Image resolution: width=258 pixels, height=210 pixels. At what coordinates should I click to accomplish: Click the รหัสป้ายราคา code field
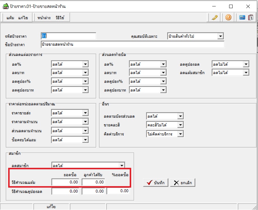point(69,36)
